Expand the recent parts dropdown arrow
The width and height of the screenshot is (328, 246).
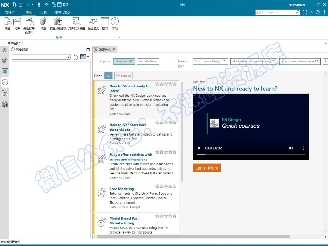pyautogui.click(x=36, y=31)
